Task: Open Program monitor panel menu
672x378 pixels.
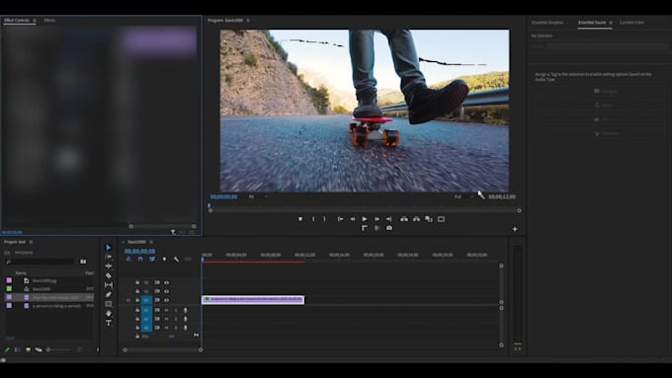Action: pos(248,20)
